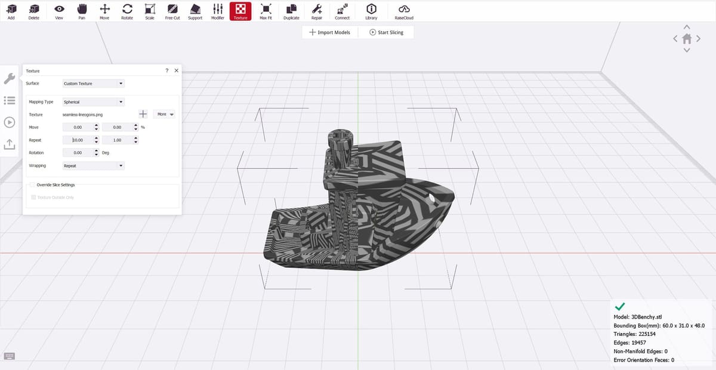The height and width of the screenshot is (370, 716).
Task: Open the list sidebar tab
Action: coord(9,100)
